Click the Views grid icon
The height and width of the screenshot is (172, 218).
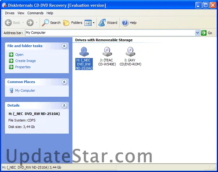tap(88, 23)
